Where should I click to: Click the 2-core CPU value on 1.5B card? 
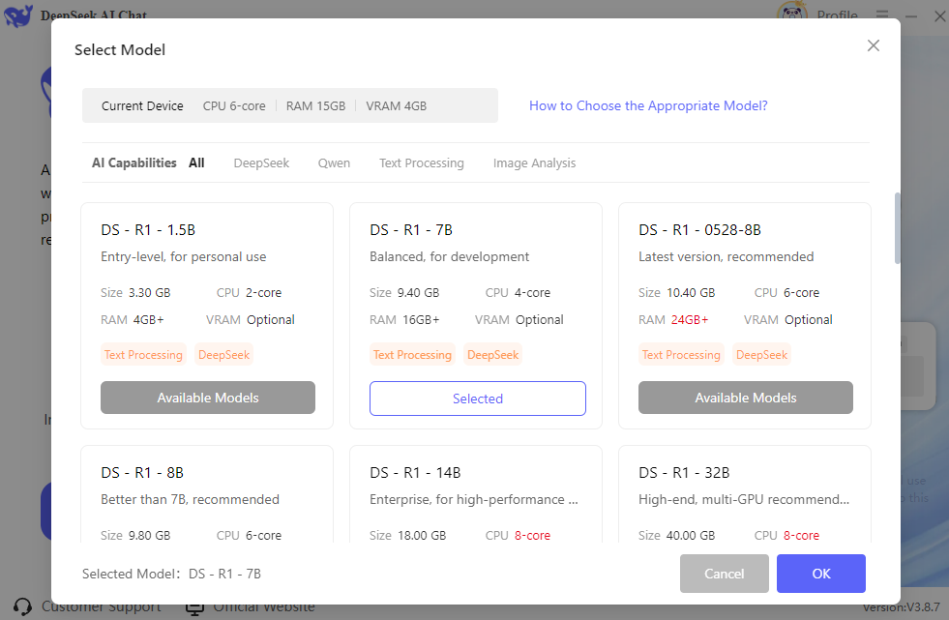[263, 293]
